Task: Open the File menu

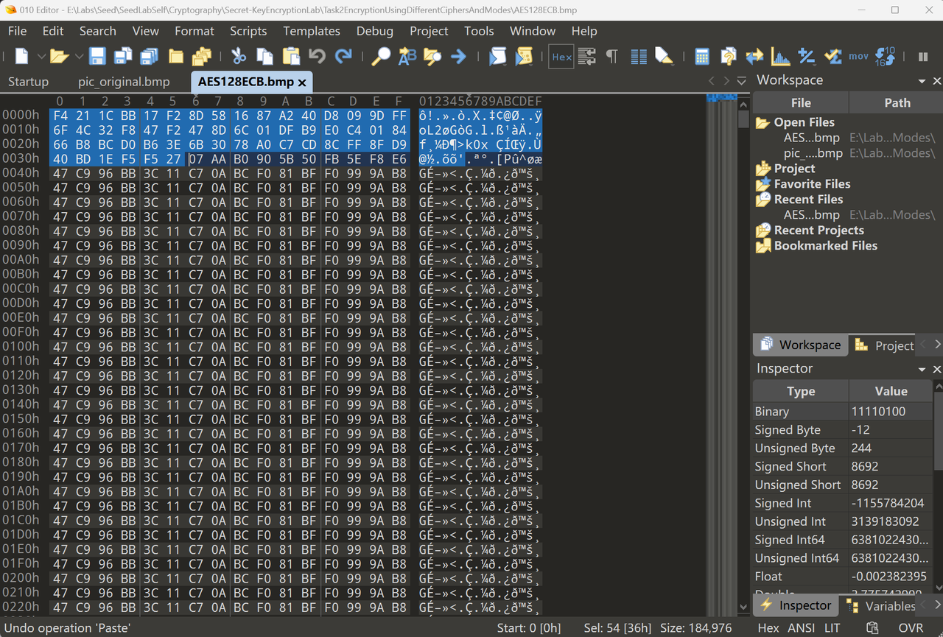Action: point(17,31)
